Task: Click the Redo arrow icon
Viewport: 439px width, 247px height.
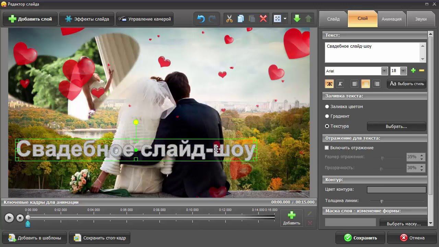Action: click(x=213, y=19)
